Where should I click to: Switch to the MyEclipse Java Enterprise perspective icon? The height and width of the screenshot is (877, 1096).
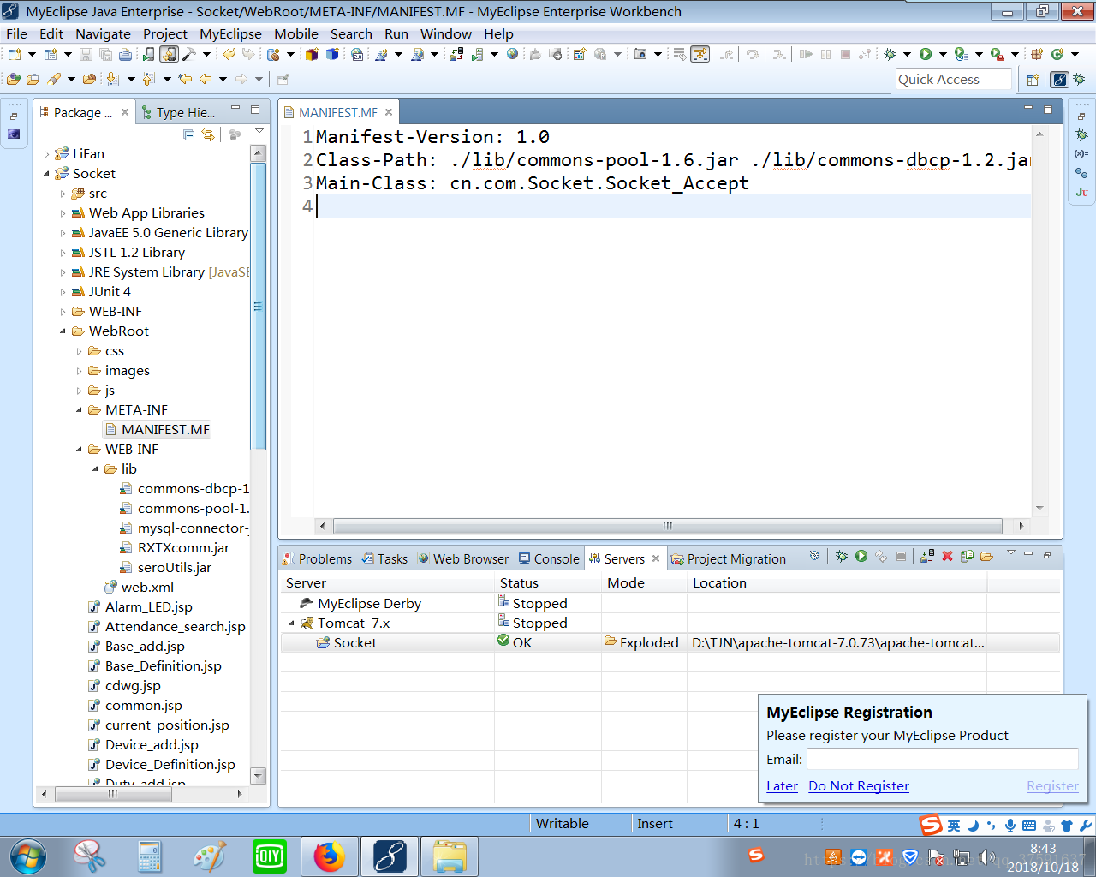tap(1060, 80)
